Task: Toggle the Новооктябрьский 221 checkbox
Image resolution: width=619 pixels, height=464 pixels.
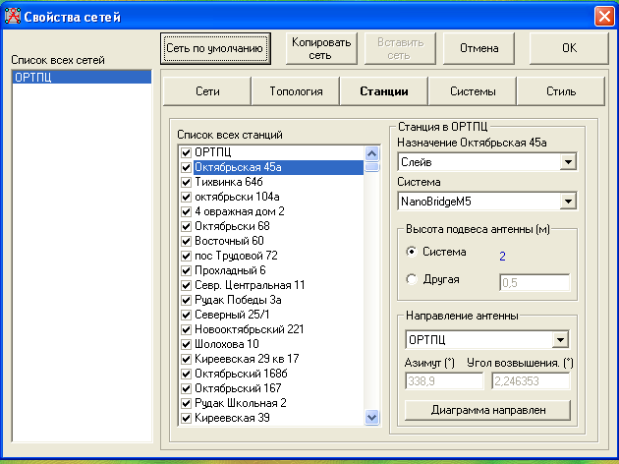Action: [186, 329]
